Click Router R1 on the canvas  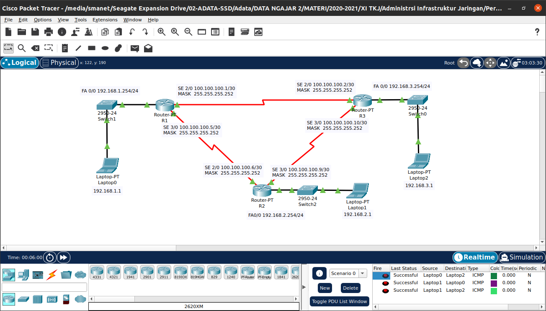(x=164, y=105)
